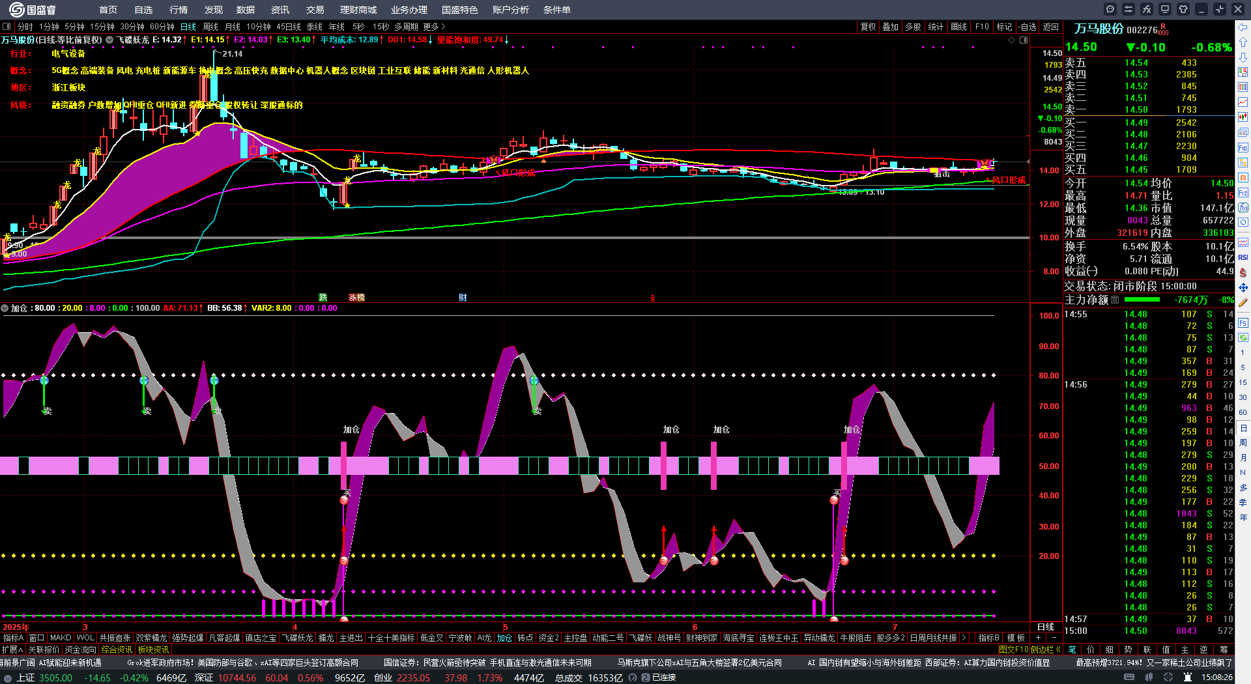Screen dimensions: 1251x684
Task: Toggle the circle icon beside 飞碟妖龙 indicator
Action: 109,40
